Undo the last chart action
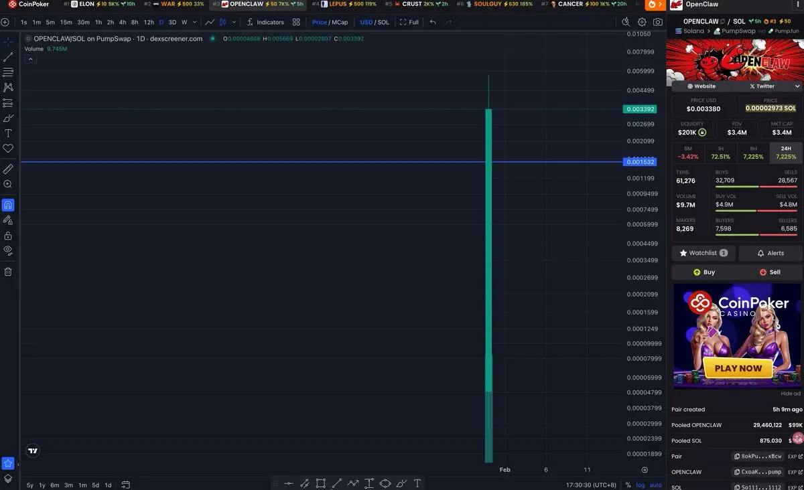Viewport: 804px width, 490px height. pos(433,22)
